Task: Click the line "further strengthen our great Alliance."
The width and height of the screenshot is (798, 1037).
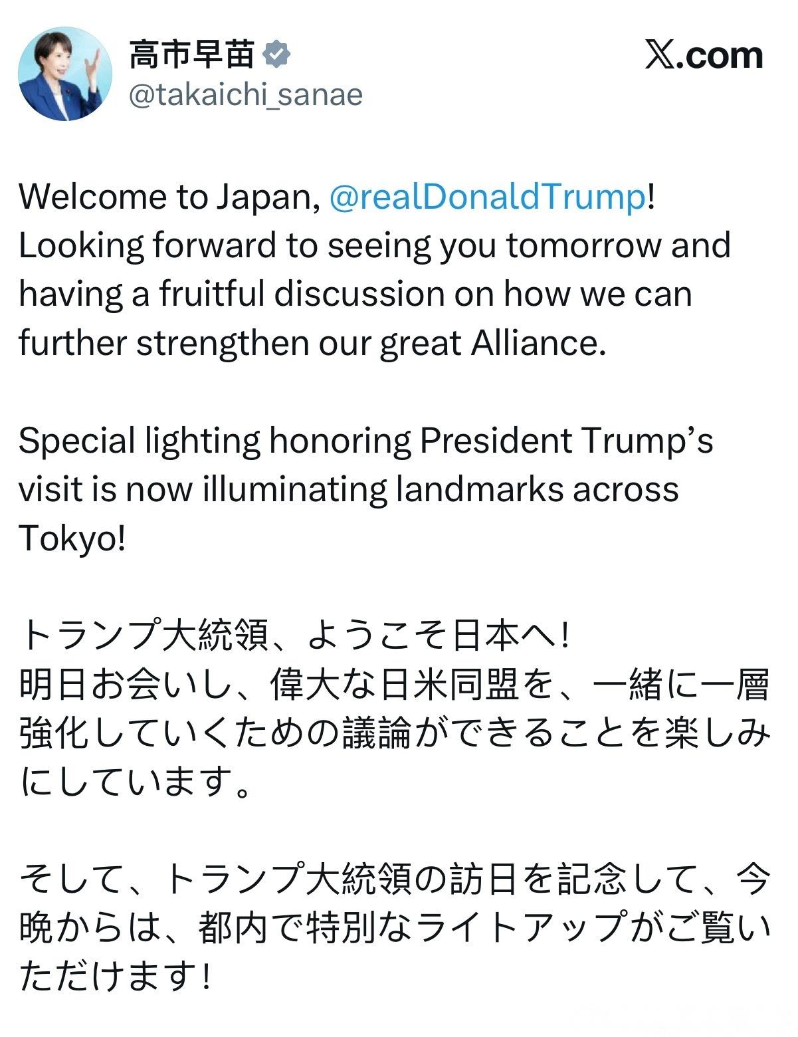Action: point(313,344)
